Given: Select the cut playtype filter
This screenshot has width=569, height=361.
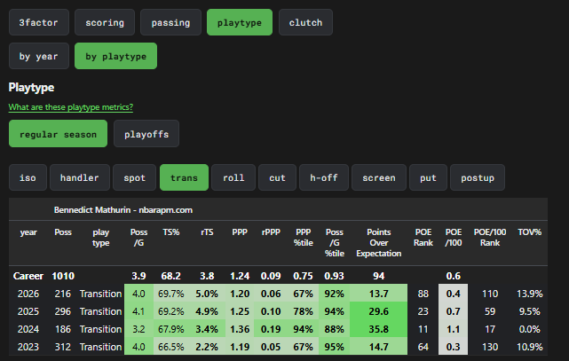Looking at the screenshot, I should (x=277, y=177).
